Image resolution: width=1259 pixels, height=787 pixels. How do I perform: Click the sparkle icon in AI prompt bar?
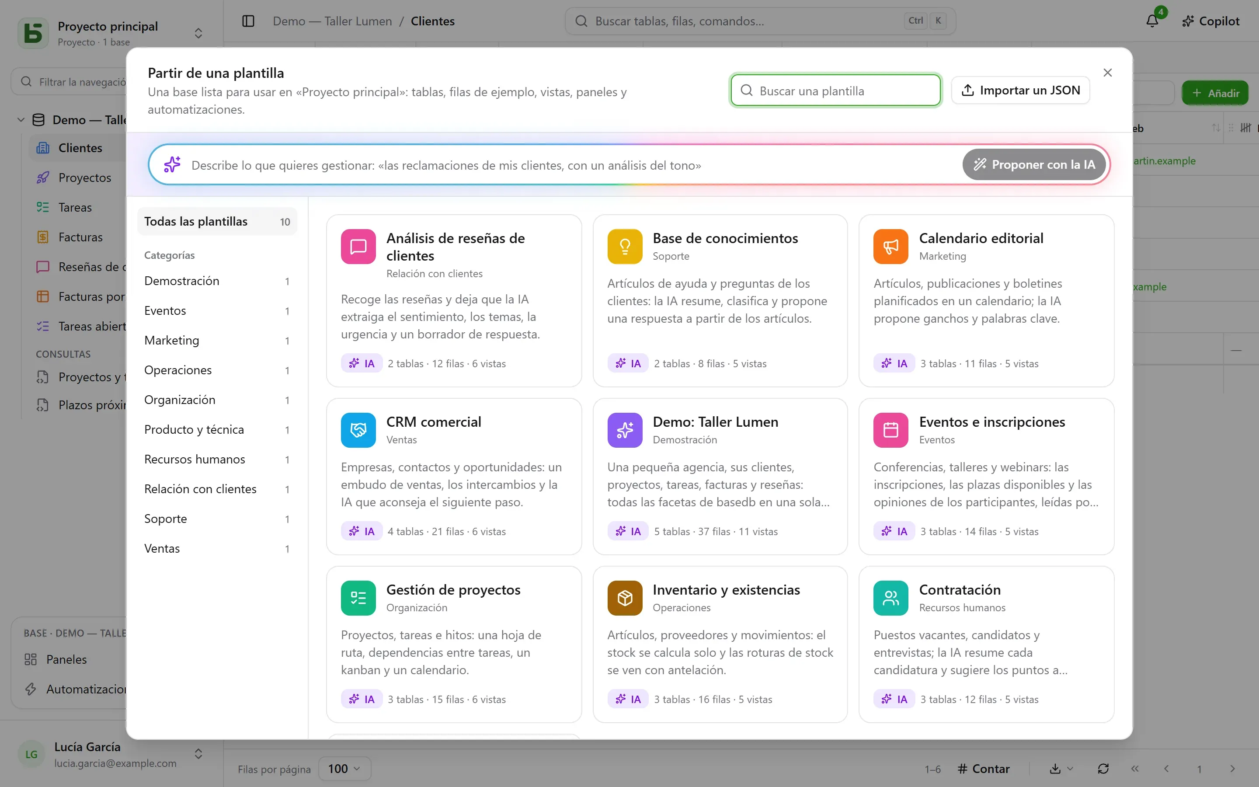pos(172,164)
